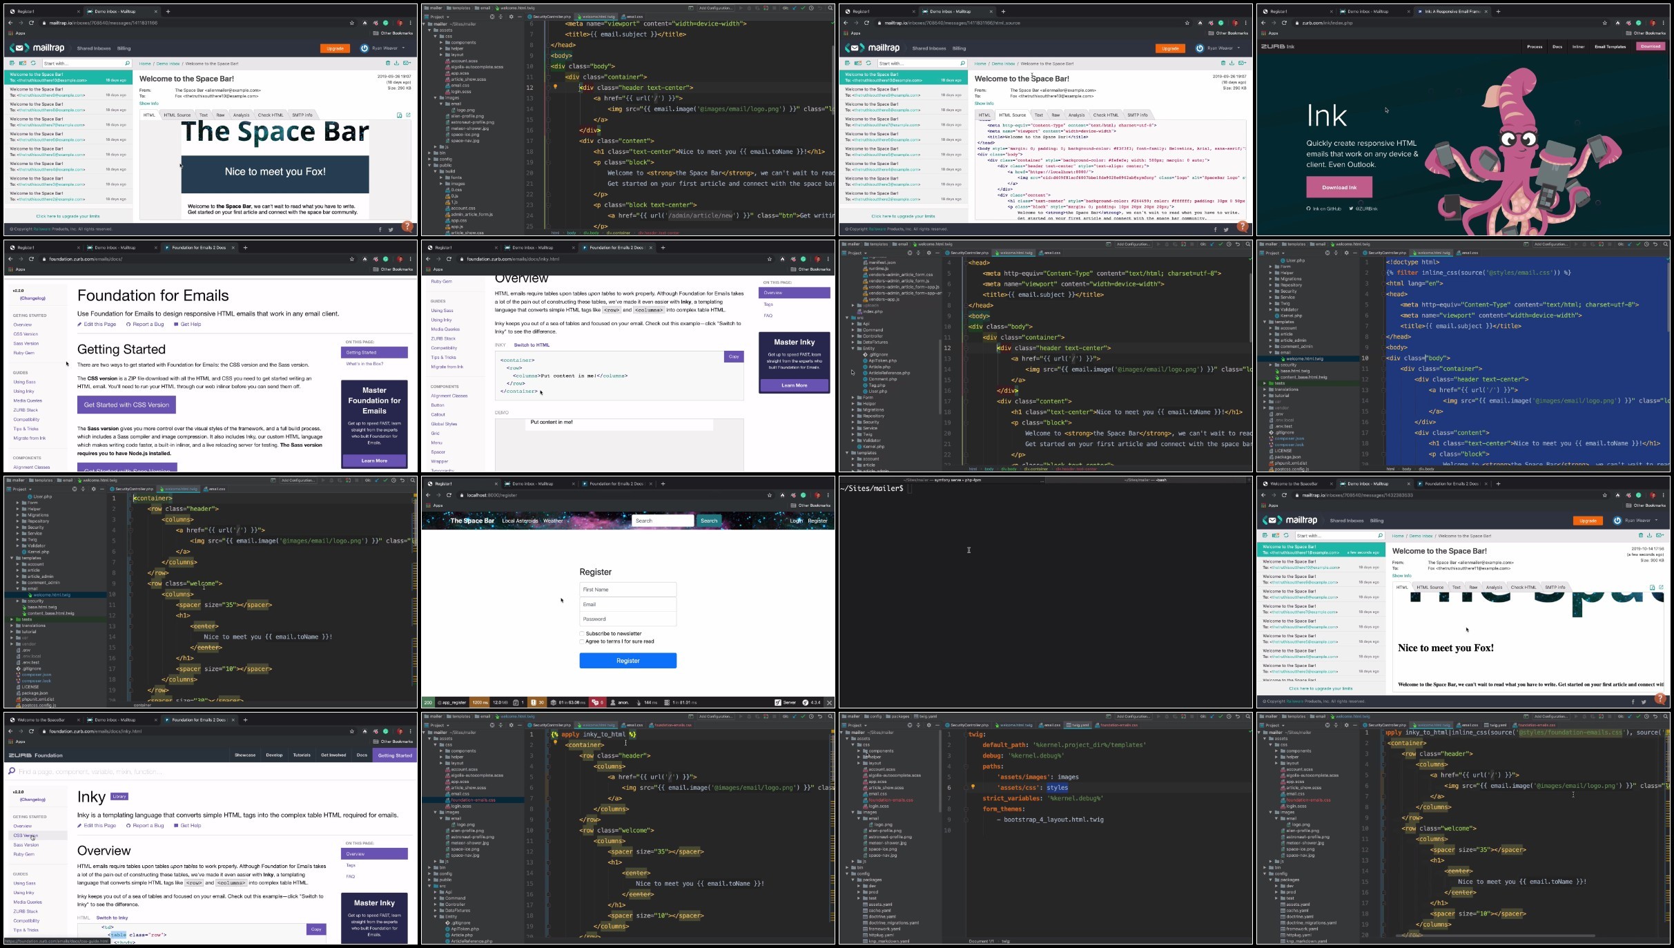Go back in the zurb.com/ink browser window

[1263, 23]
